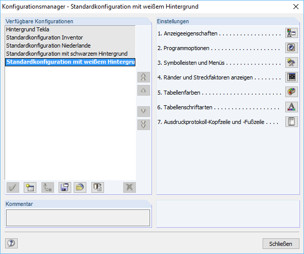This screenshot has width=304, height=254.
Task: Select Standardkonfiguration Inventor entry
Action: 70,37
